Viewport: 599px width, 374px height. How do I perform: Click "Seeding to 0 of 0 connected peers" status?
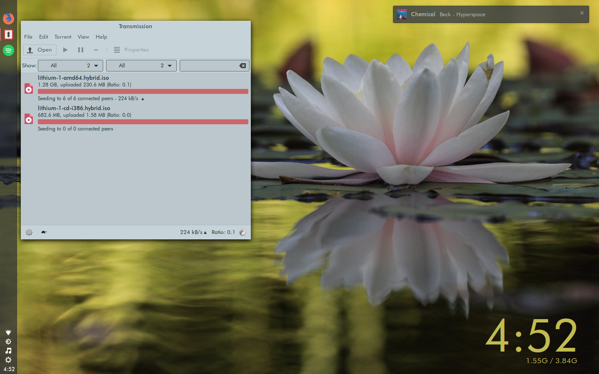(75, 129)
